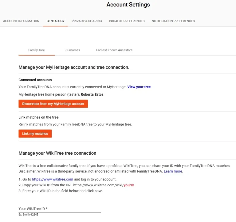The width and height of the screenshot is (236, 222).
Task: Go to Notification Preferences tab
Action: [173, 21]
